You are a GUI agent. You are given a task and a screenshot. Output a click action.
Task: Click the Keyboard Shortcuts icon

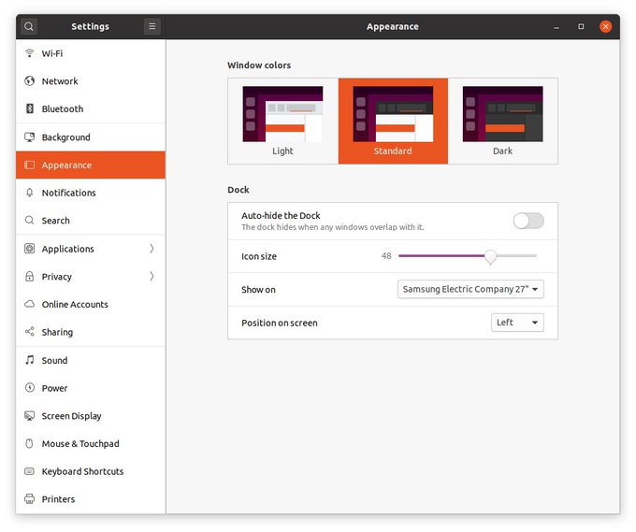[x=29, y=471]
